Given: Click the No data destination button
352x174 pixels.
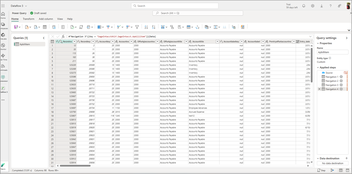Looking at the screenshot, I should (332, 163).
